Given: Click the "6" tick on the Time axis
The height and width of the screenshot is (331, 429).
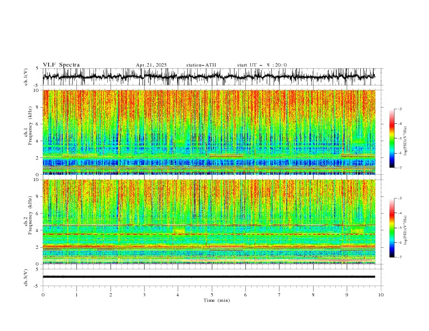Looking at the screenshot, I should pos(245,295).
